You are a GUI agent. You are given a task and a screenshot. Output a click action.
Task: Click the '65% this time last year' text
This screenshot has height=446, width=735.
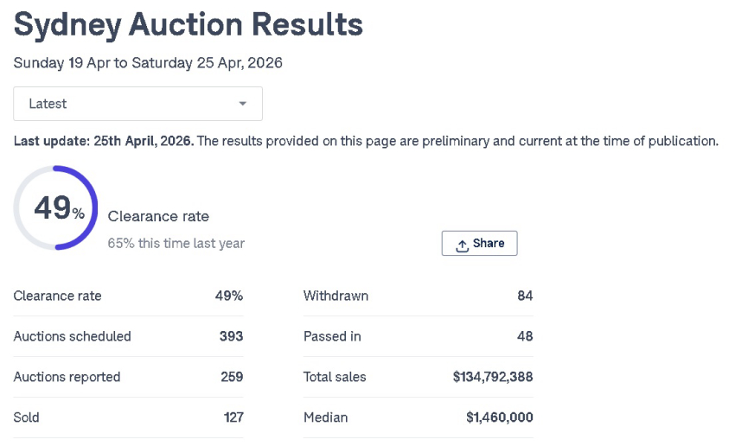coord(176,244)
